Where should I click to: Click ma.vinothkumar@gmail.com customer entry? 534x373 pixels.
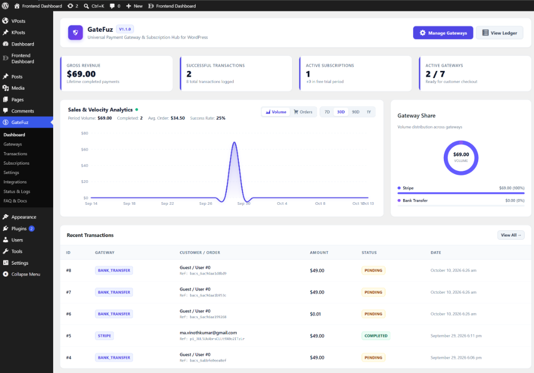(x=209, y=333)
